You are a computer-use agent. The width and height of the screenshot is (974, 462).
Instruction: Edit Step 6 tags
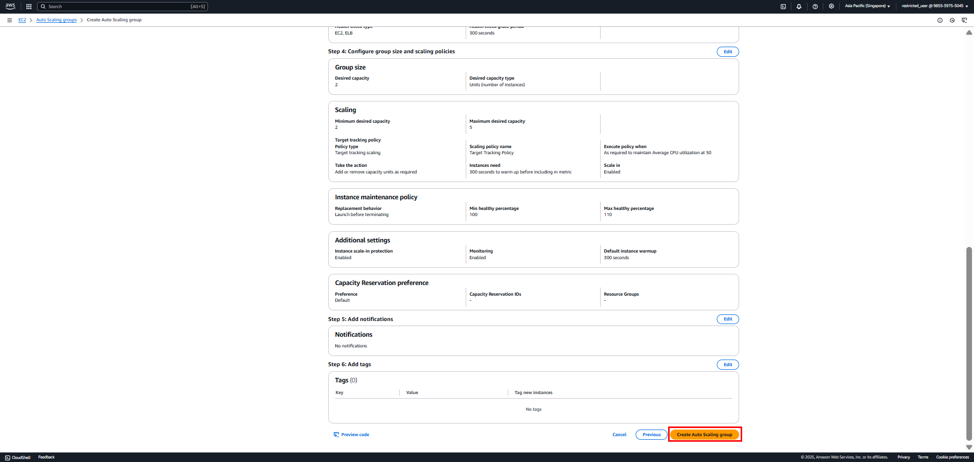click(x=728, y=365)
